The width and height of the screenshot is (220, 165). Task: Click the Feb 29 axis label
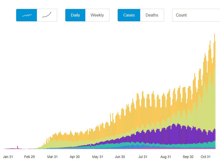[x=29, y=157]
